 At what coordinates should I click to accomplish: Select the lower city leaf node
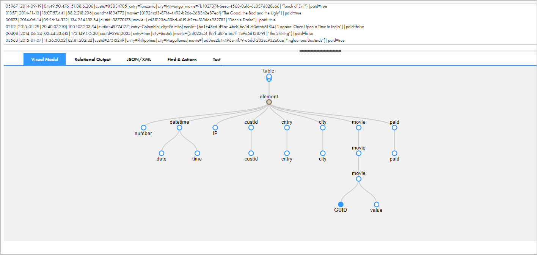323,153
